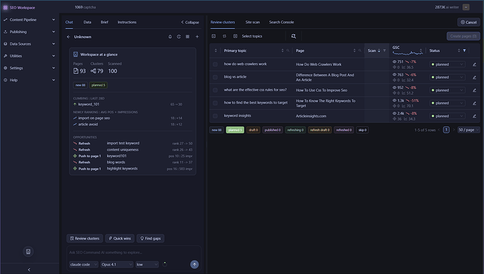This screenshot has height=274, width=484.
Task: Check the 'blog vs article' row checkbox
Action: click(x=215, y=77)
